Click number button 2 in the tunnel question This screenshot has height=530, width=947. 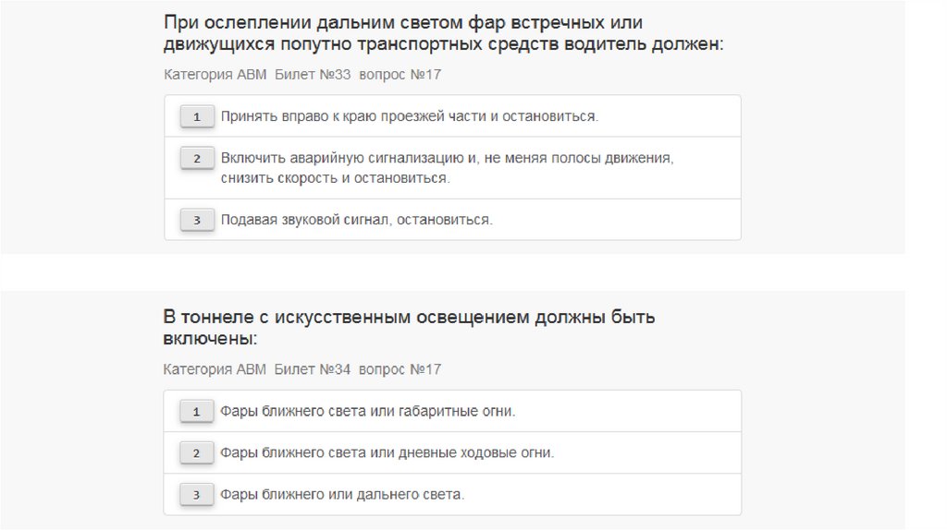click(196, 453)
